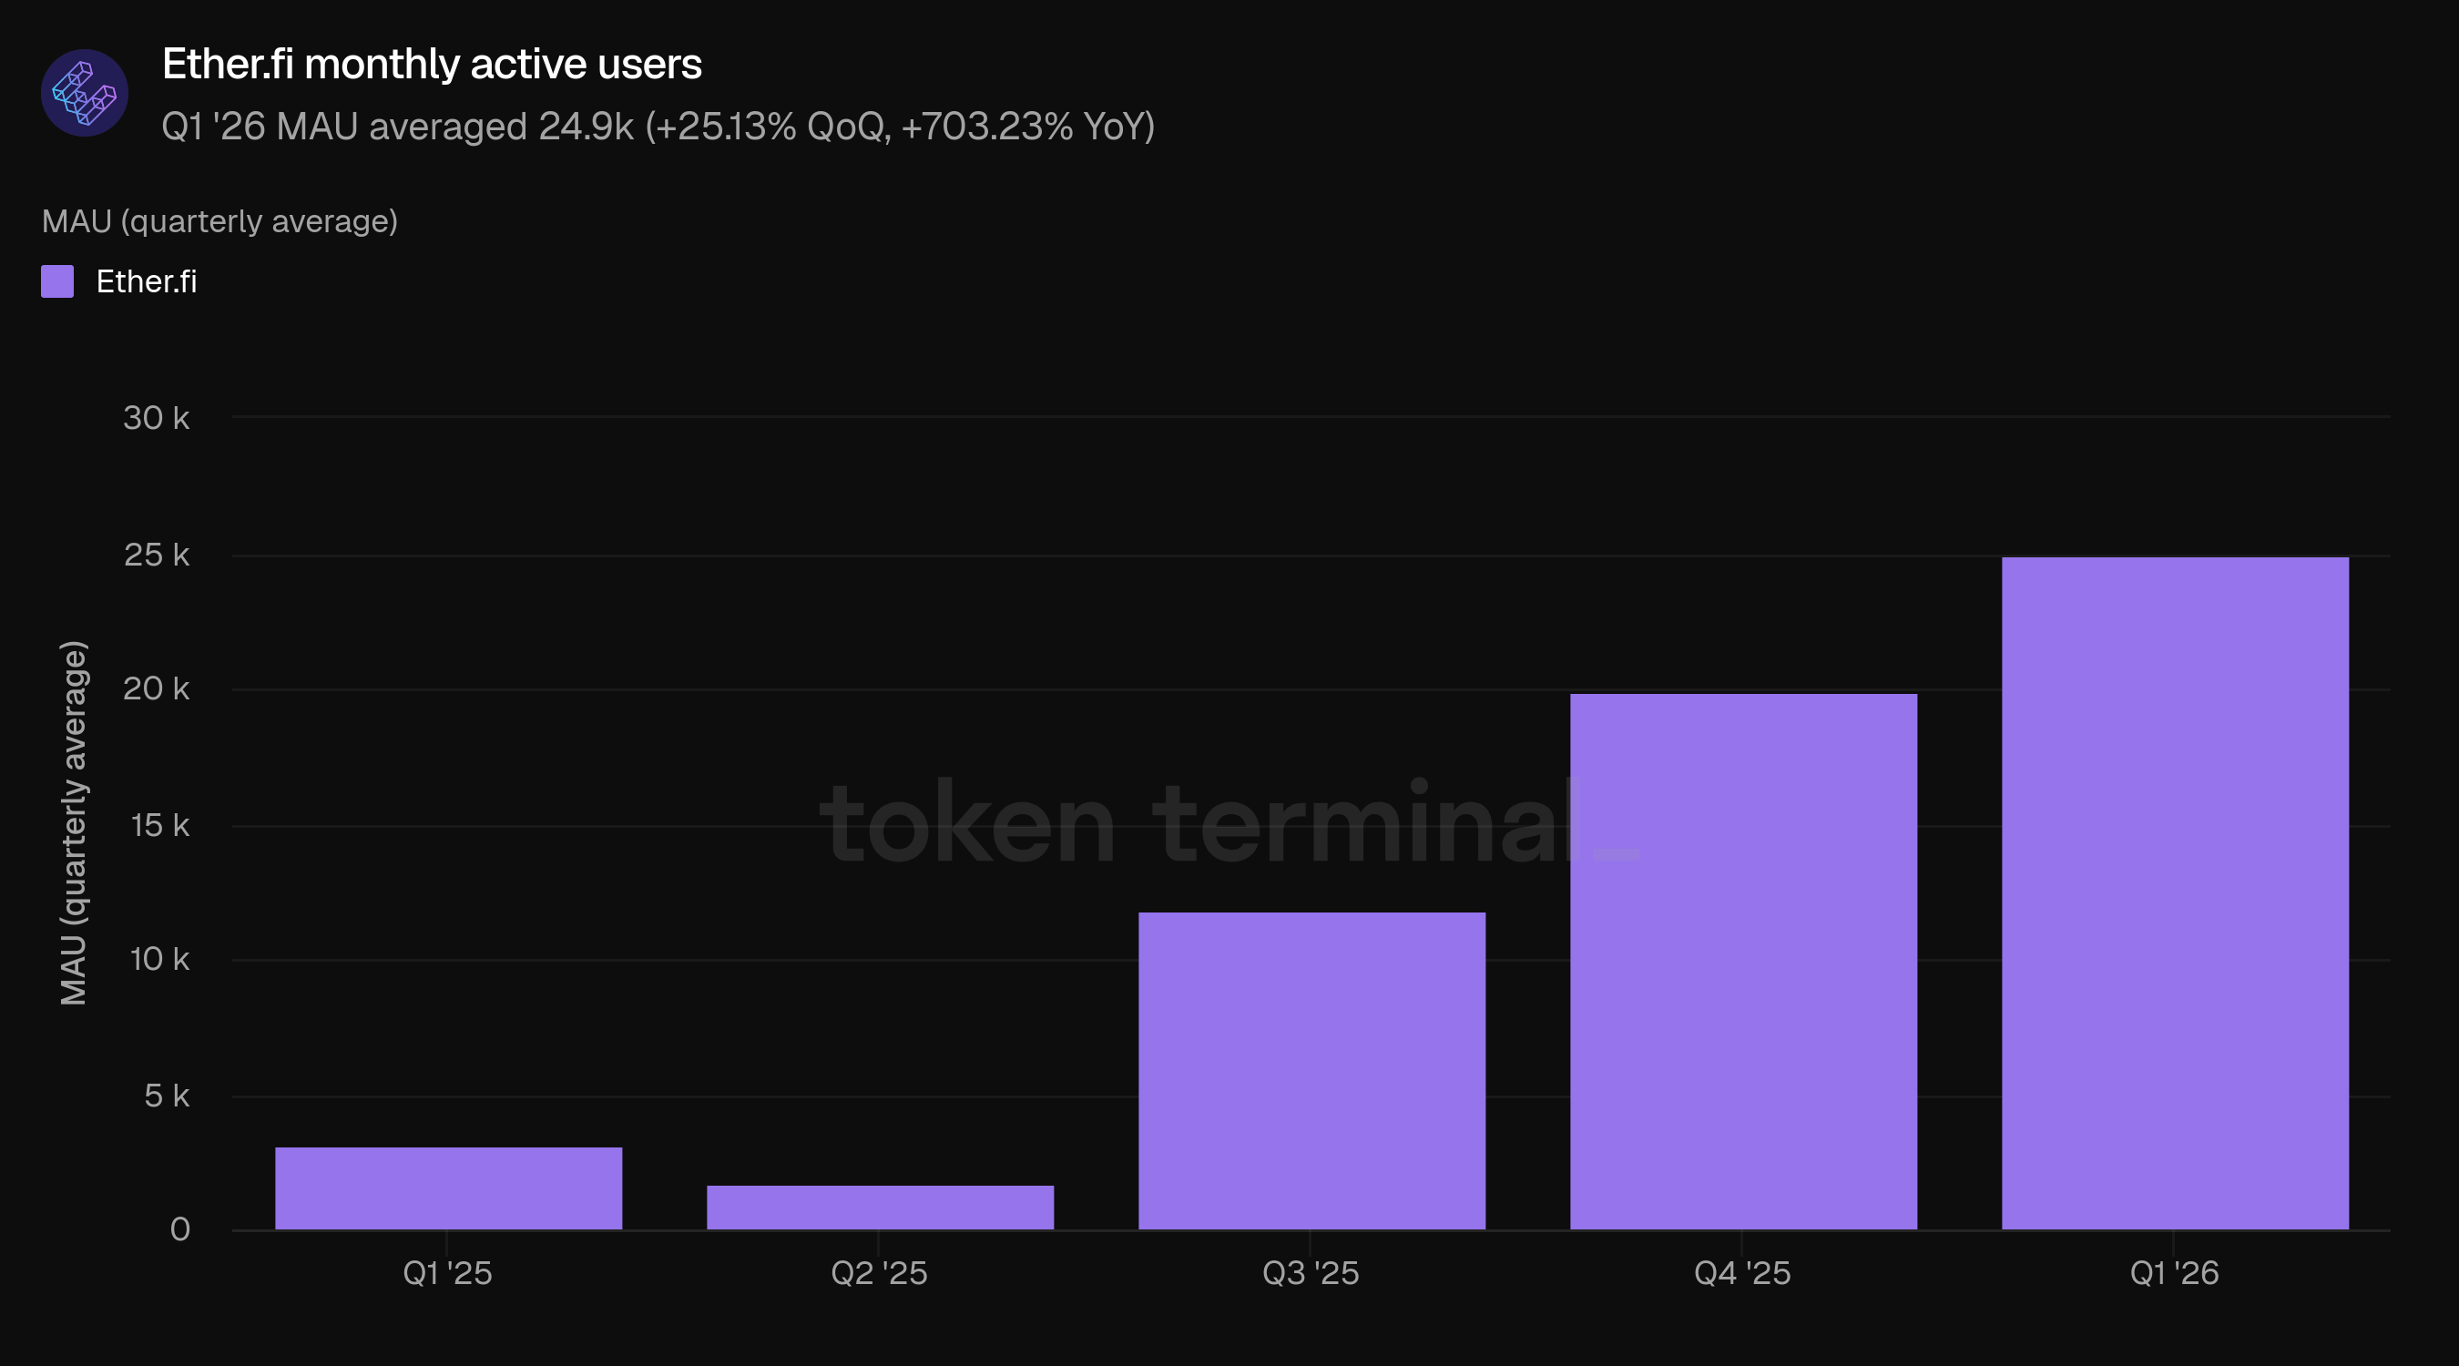Click the vertical MAU (quarterly average) axis title
The height and width of the screenshot is (1366, 2459).
coord(74,823)
